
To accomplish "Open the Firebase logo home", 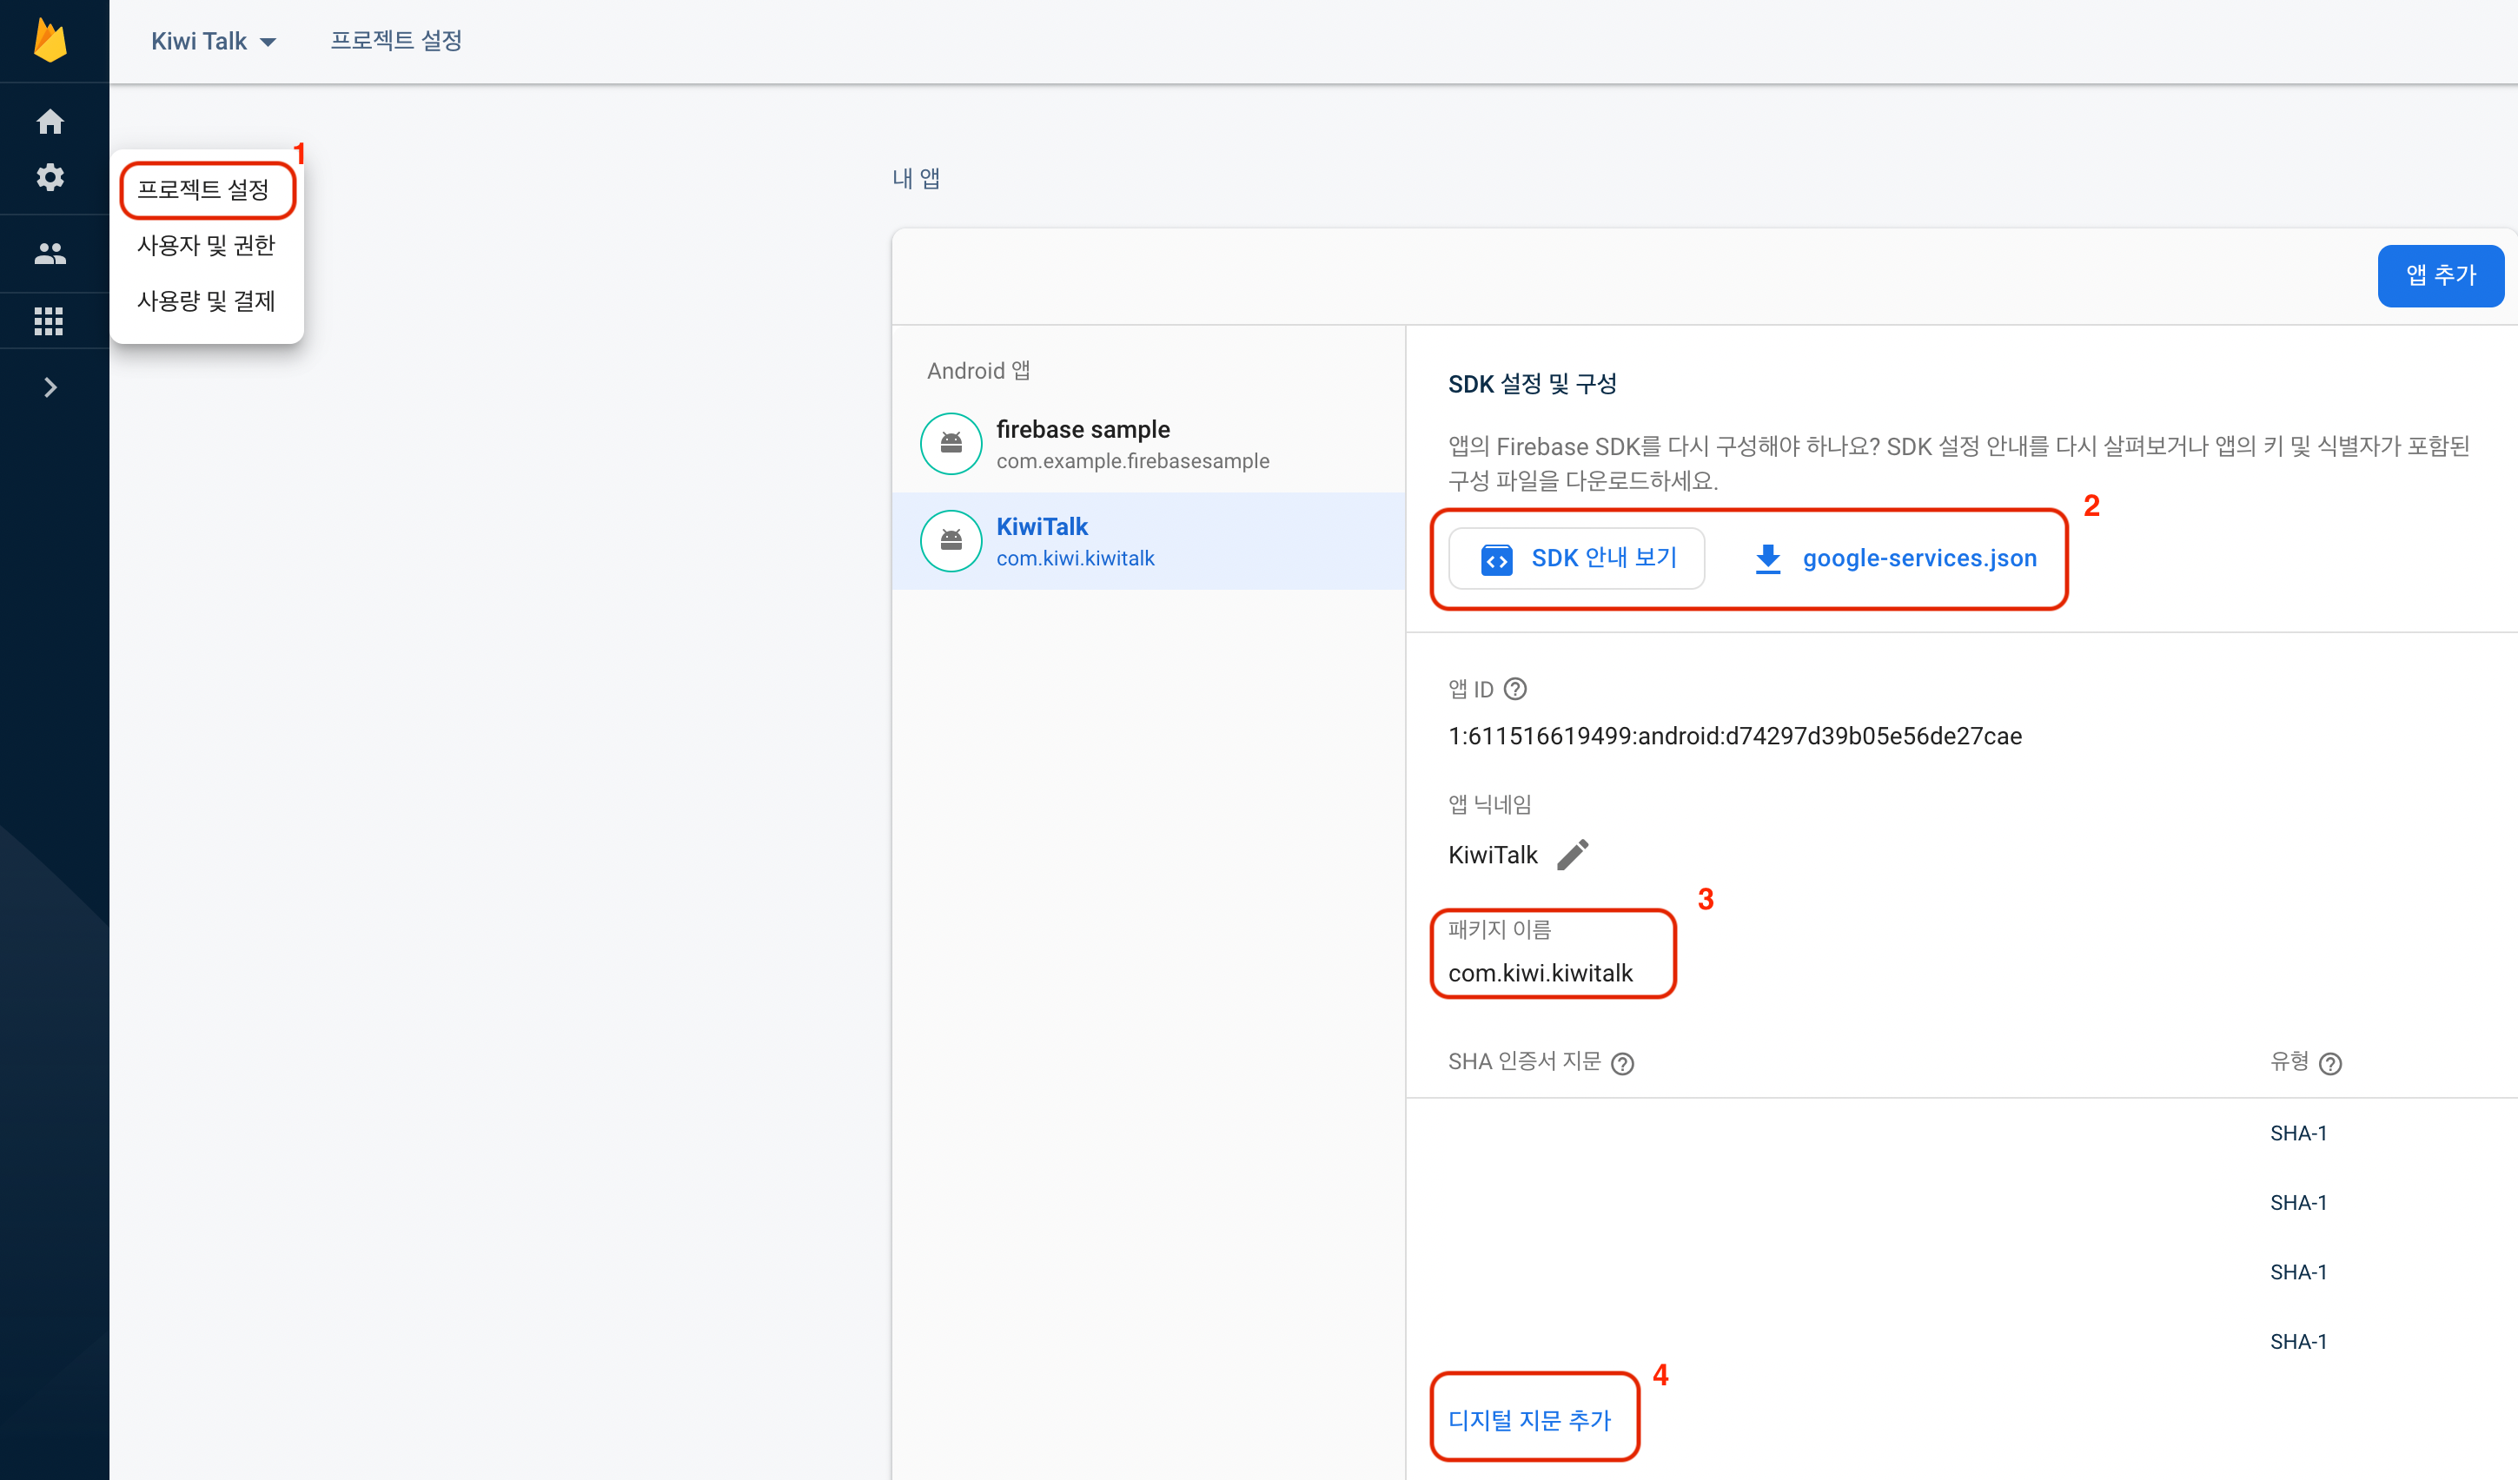I will tap(50, 41).
